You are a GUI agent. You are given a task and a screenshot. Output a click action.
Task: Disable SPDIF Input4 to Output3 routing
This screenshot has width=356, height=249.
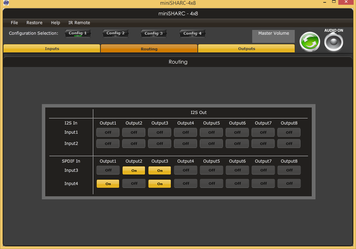pyautogui.click(x=160, y=184)
